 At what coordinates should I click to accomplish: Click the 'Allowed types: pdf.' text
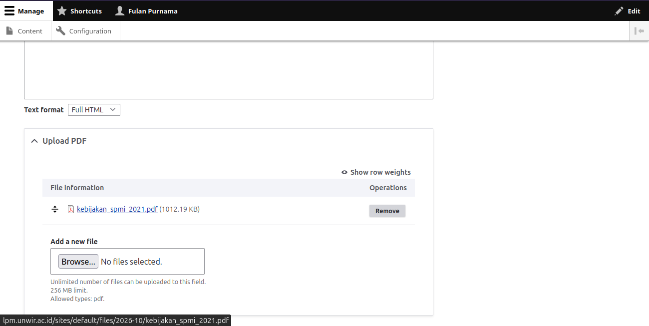77,299
